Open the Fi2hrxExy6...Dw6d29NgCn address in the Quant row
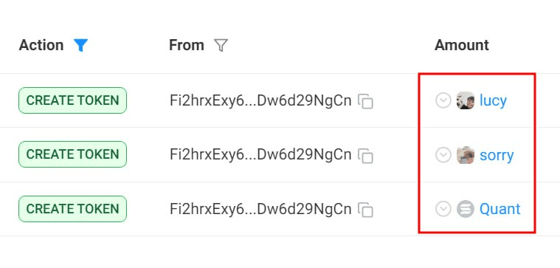The width and height of the screenshot is (560, 268). (260, 209)
